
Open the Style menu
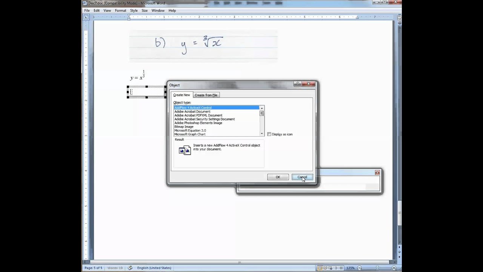click(x=134, y=11)
